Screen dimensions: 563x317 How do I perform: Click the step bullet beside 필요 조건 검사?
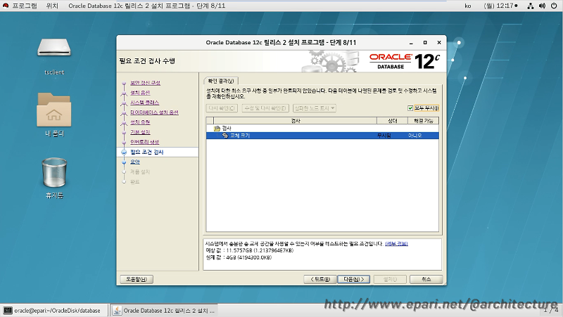[x=124, y=152]
